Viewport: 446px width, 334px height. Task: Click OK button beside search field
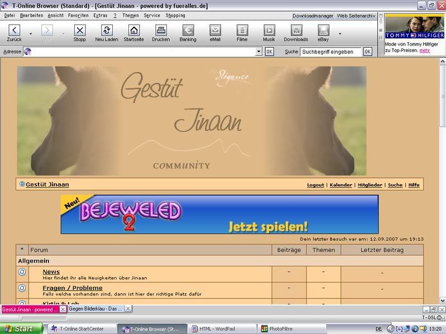click(x=368, y=52)
